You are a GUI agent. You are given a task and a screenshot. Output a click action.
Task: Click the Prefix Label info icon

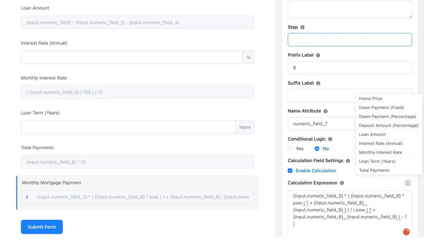coord(318,55)
